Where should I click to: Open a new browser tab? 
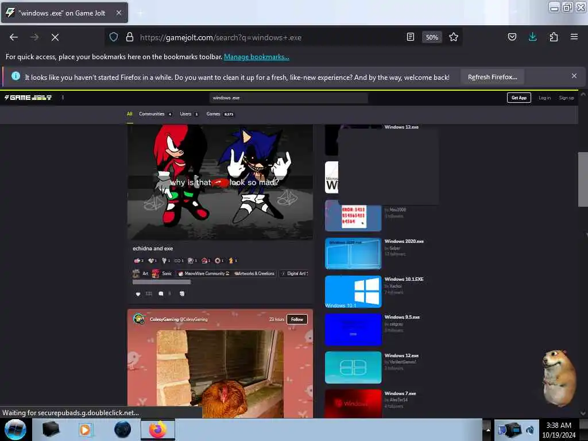coord(140,13)
